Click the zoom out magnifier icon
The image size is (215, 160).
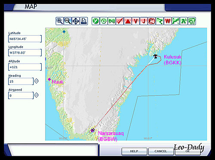(68, 21)
